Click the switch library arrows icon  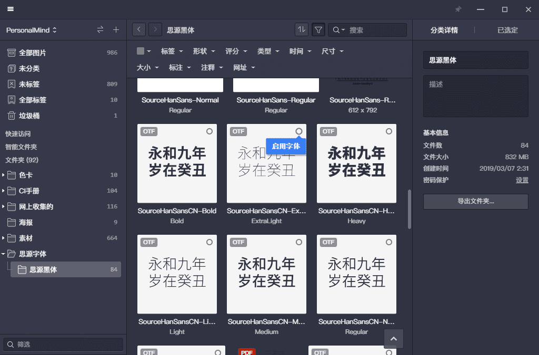click(100, 30)
